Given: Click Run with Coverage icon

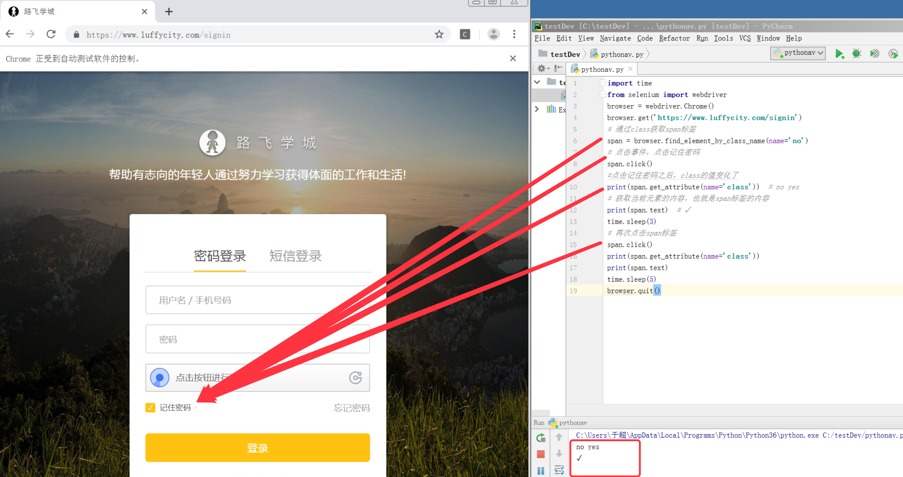Looking at the screenshot, I should coord(874,54).
